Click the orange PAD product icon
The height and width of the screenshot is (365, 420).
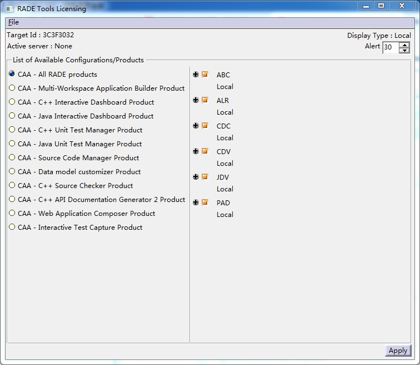point(204,202)
